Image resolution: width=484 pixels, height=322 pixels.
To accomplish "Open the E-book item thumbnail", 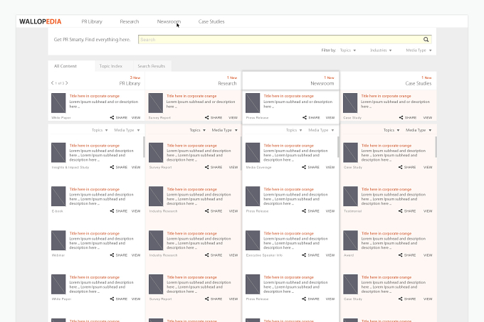I will (58, 196).
